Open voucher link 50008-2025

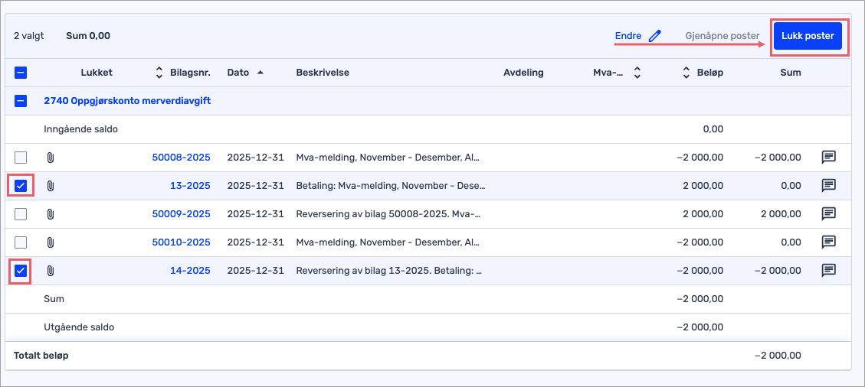[x=181, y=158]
